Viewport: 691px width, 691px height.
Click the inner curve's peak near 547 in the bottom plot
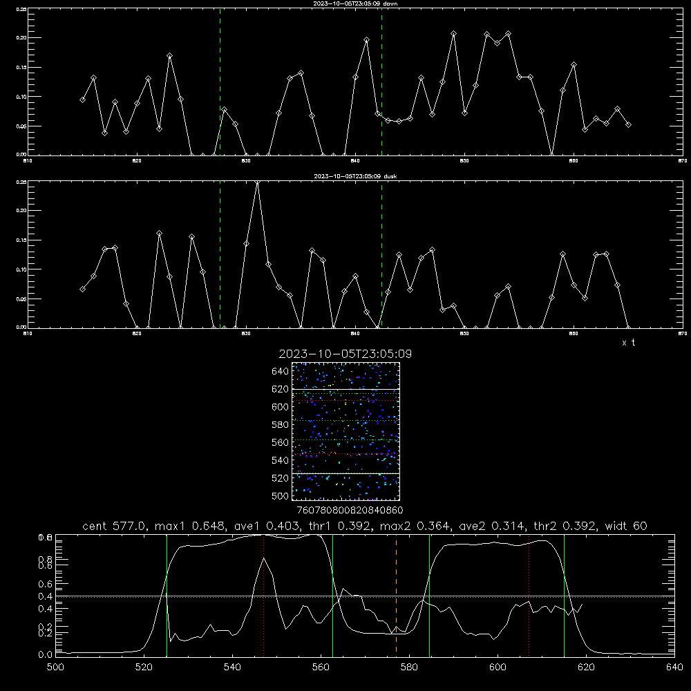point(263,558)
